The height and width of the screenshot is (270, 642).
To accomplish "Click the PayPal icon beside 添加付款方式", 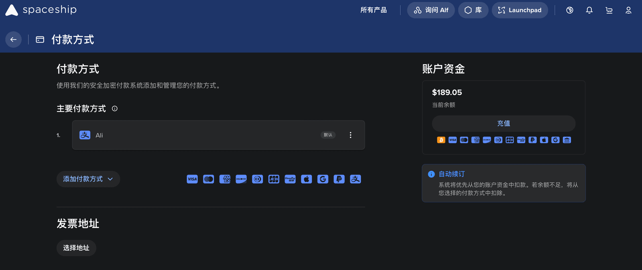I will click(x=339, y=179).
